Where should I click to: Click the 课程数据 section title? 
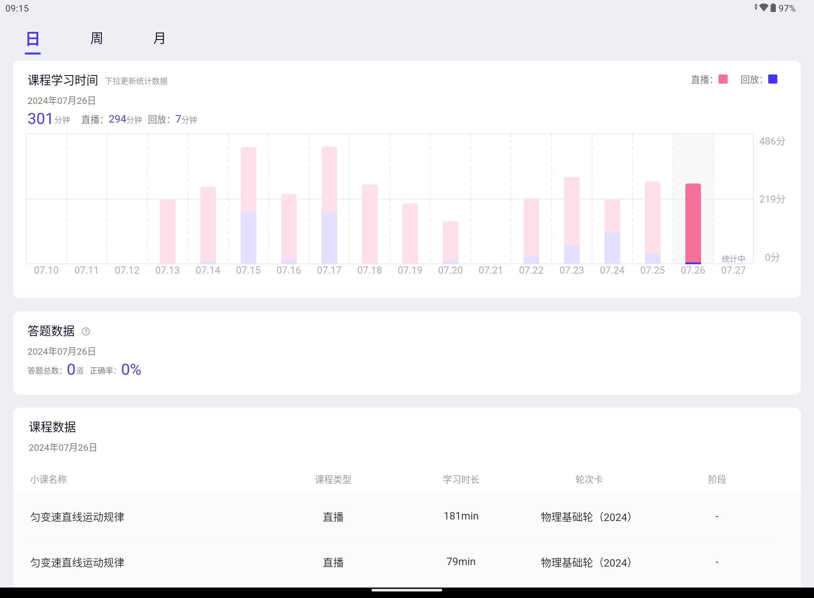[52, 427]
